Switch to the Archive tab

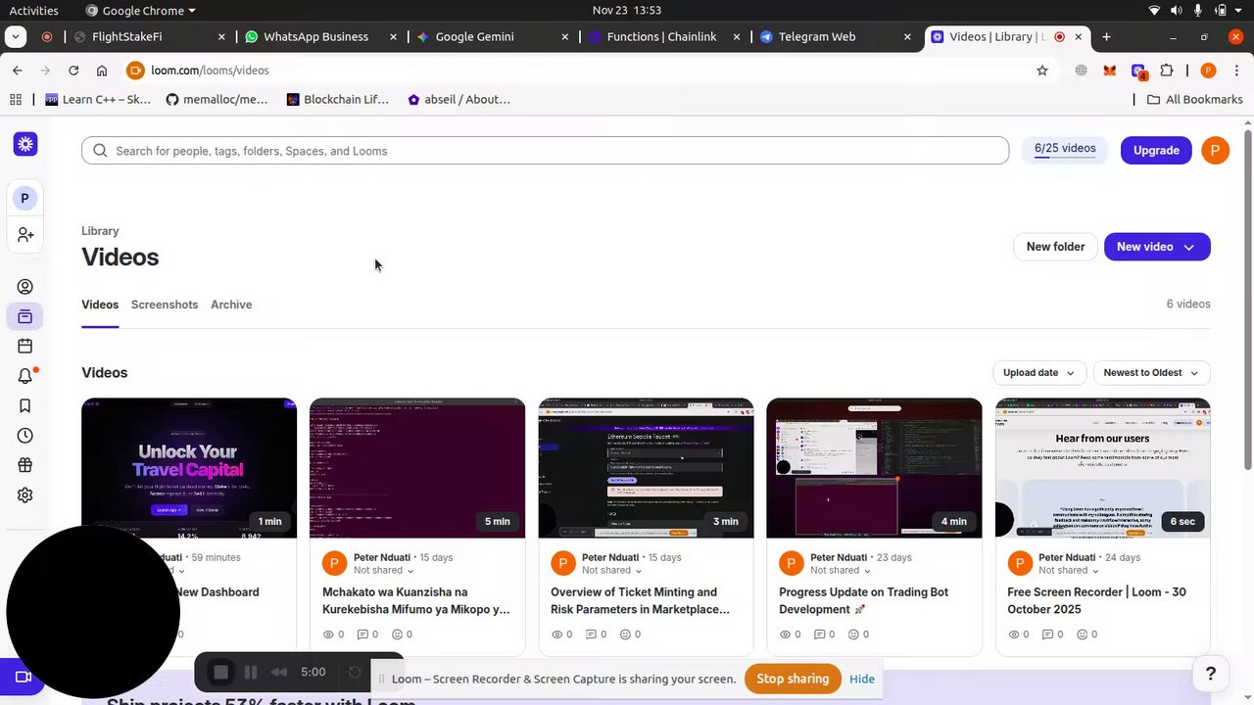click(231, 305)
